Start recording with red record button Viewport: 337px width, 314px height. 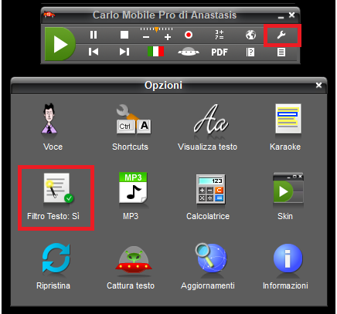click(x=189, y=35)
